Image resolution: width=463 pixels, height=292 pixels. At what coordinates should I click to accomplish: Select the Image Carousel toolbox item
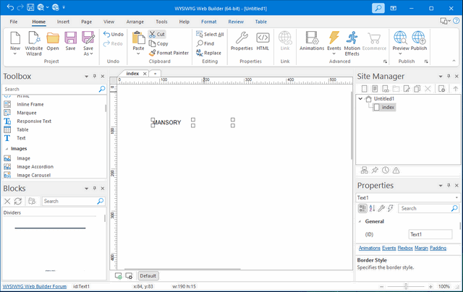click(35, 175)
